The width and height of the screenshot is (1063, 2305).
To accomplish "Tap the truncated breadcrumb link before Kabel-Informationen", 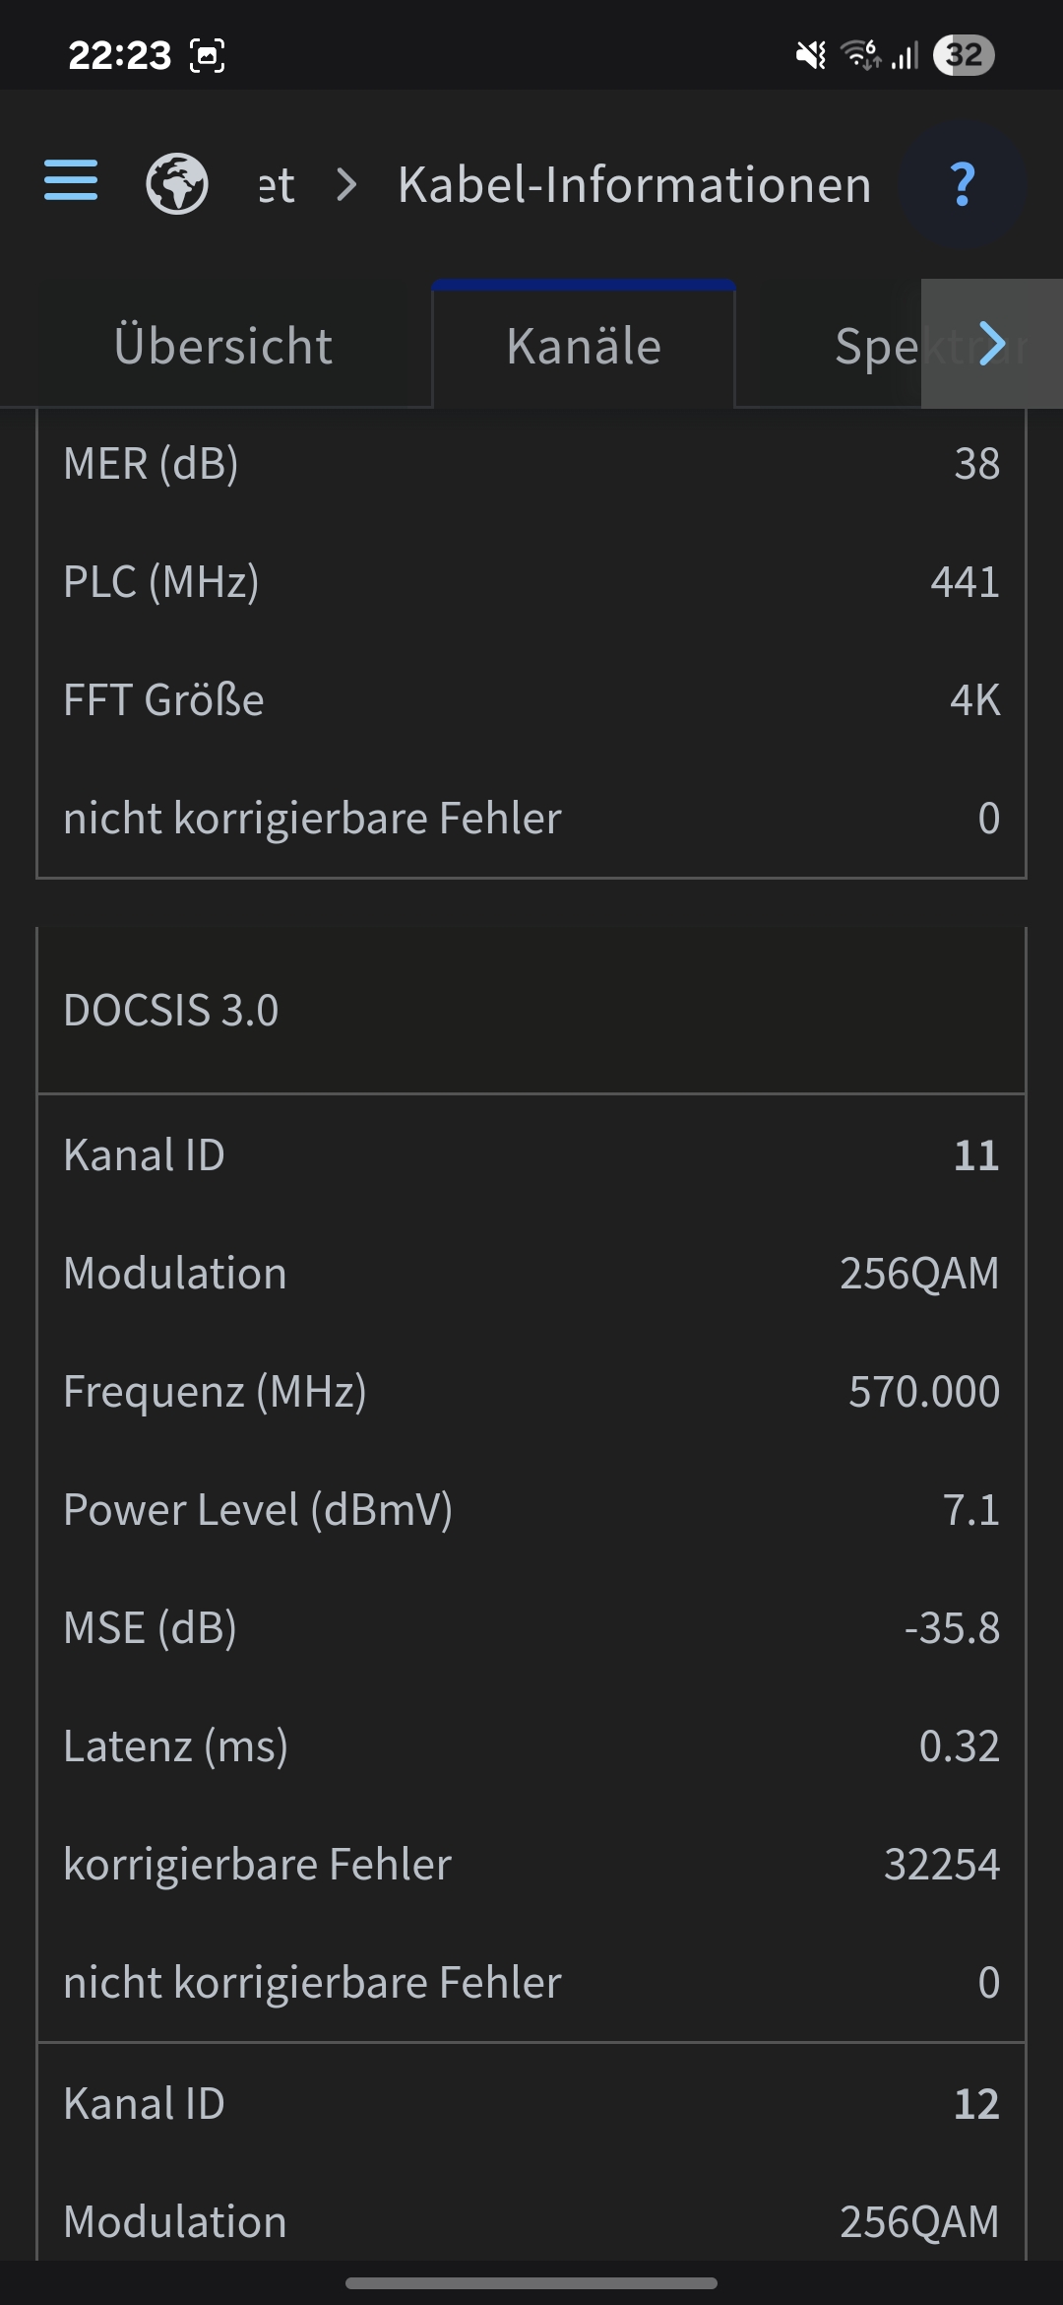I will (x=276, y=185).
